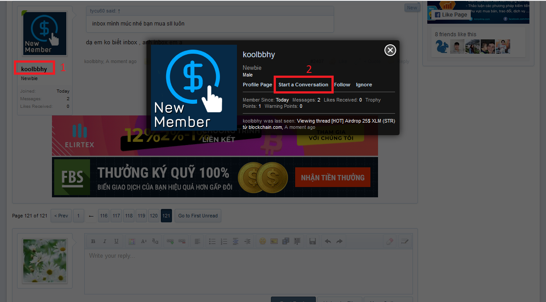546x302 pixels.
Task: Switch to the BB code editor mode
Action: tap(404, 241)
